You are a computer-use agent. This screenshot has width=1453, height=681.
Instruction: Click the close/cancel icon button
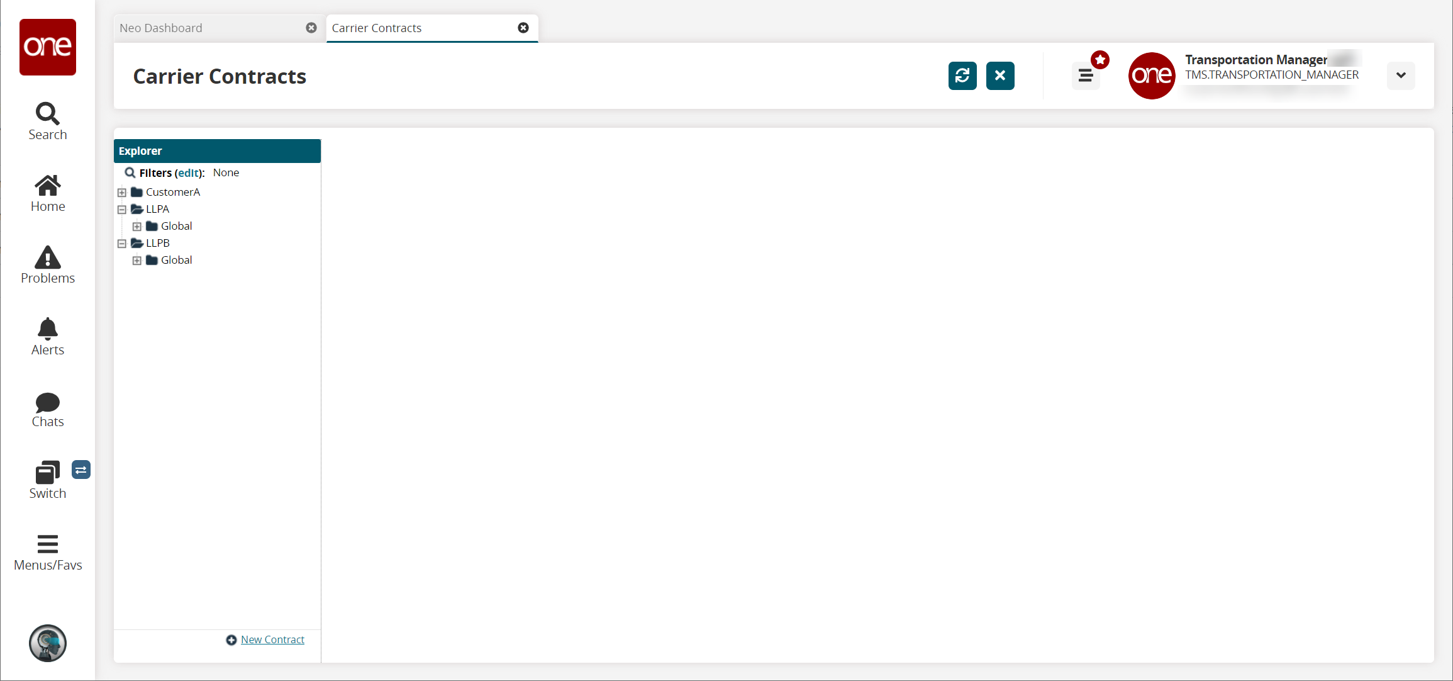1001,76
